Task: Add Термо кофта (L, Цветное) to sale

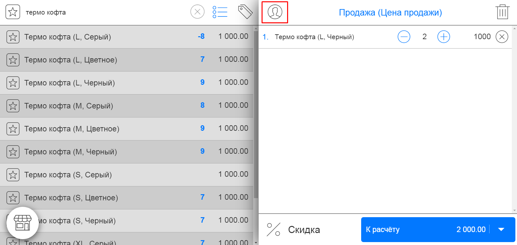Action: pyautogui.click(x=126, y=60)
